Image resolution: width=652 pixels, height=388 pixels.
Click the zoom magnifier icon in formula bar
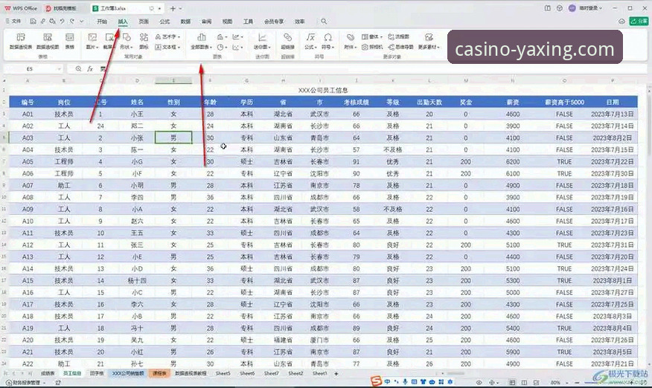click(x=78, y=68)
